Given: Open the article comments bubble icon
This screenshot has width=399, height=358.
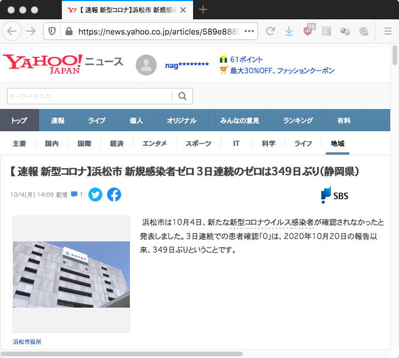Looking at the screenshot, I should click(74, 195).
